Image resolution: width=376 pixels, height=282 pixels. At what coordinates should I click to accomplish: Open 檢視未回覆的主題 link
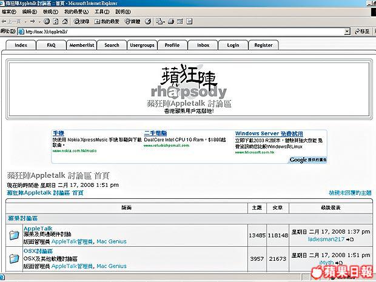(x=350, y=193)
